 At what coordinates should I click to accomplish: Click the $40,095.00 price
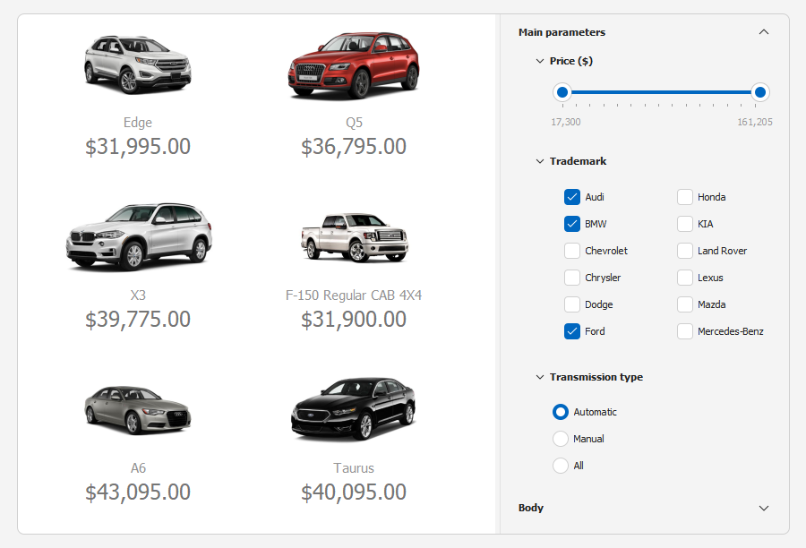(354, 492)
